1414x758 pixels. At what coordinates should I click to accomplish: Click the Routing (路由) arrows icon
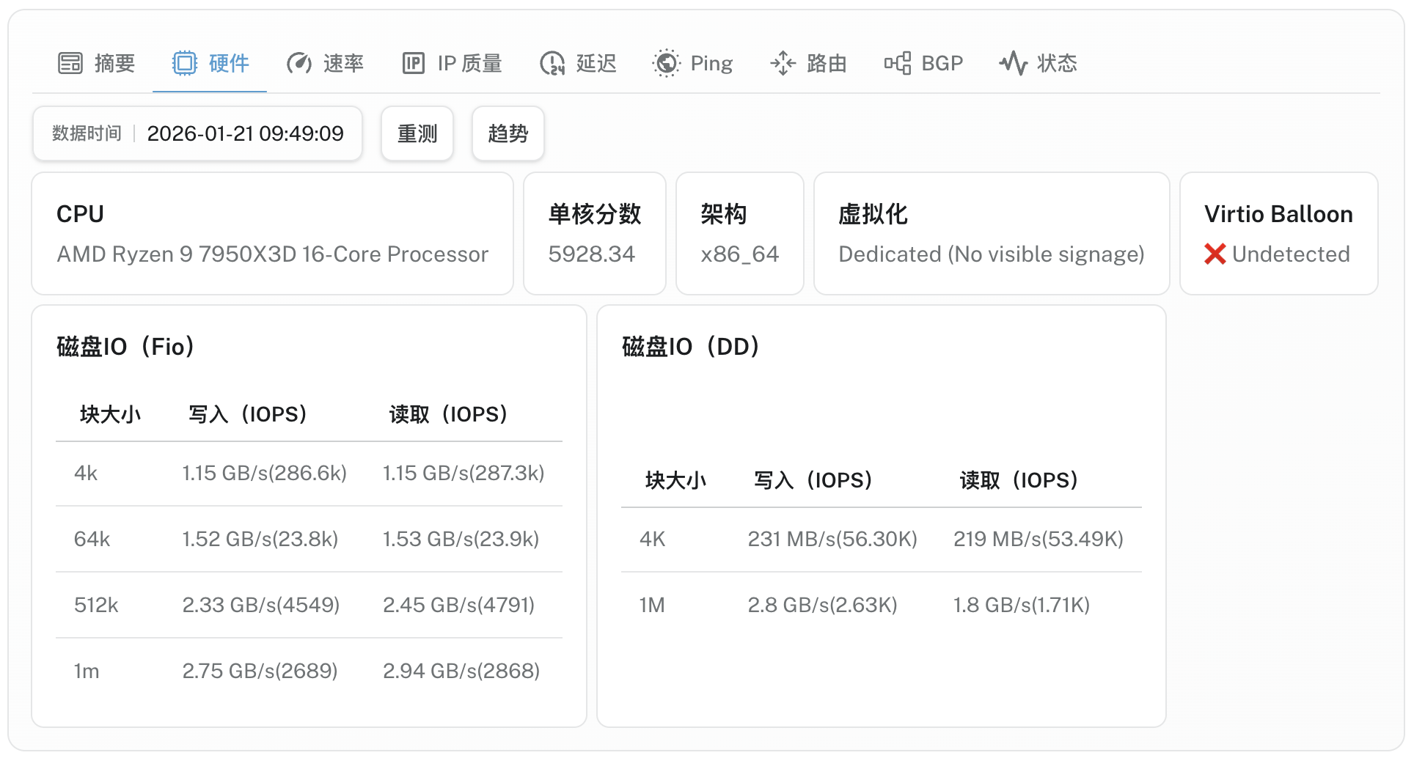783,64
